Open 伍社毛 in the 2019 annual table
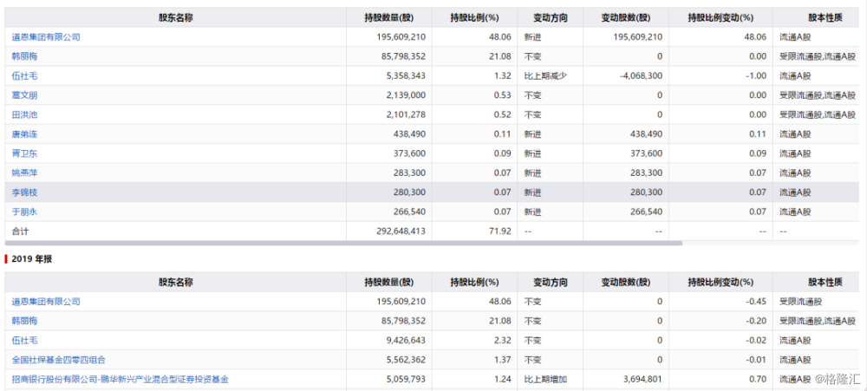This screenshot has width=867, height=391. (23, 340)
